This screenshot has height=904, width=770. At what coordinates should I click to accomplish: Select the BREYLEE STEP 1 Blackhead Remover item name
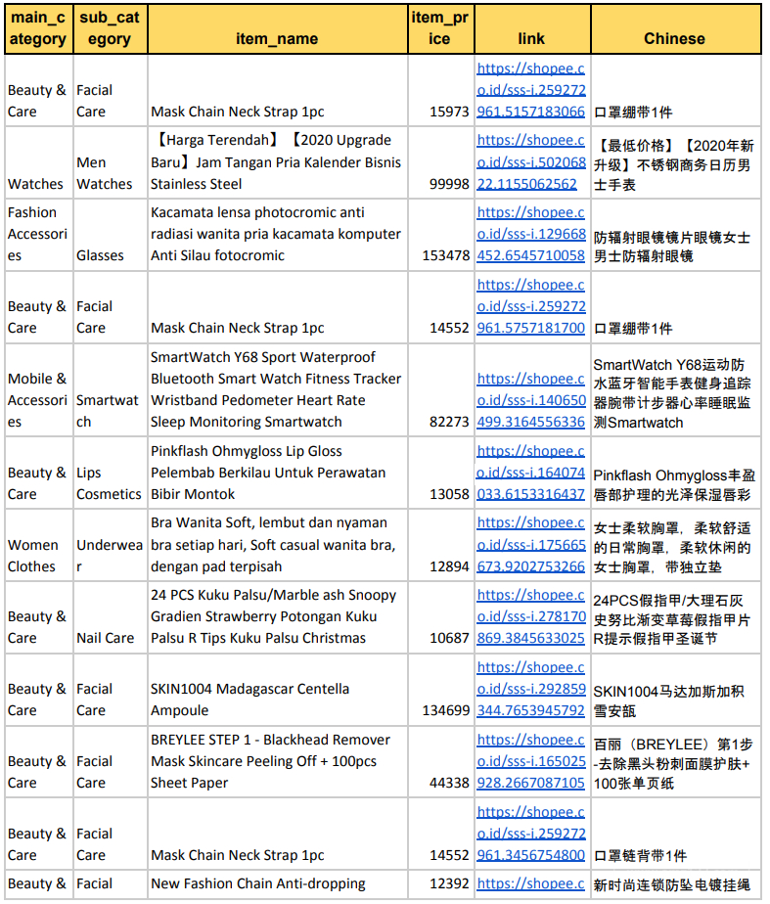(277, 761)
